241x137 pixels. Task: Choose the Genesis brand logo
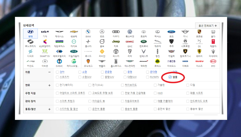coord(59,32)
